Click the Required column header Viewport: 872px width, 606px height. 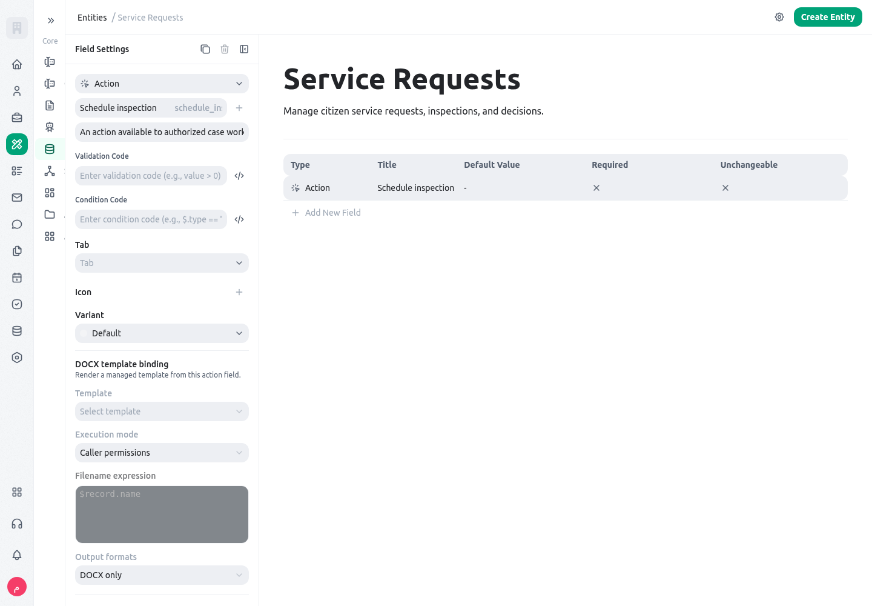610,165
